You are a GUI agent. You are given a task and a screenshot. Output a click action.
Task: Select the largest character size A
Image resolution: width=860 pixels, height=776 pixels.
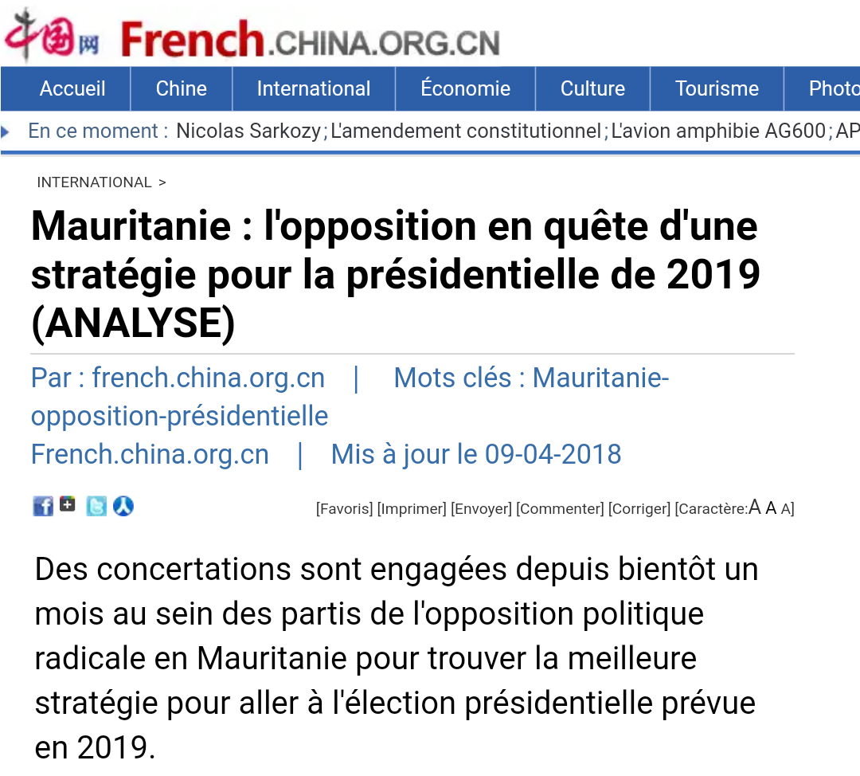[x=755, y=507]
